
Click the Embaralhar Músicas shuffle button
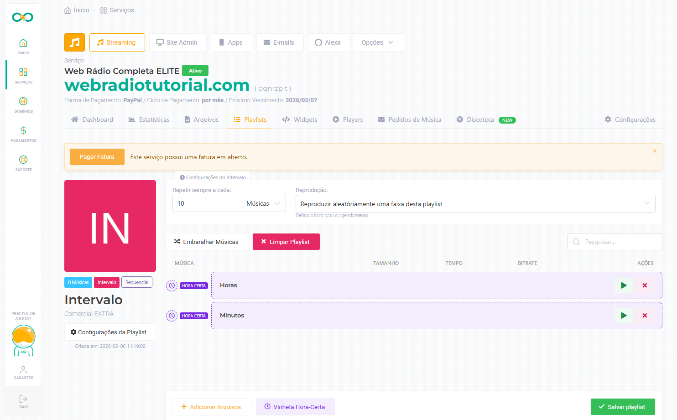tap(207, 242)
